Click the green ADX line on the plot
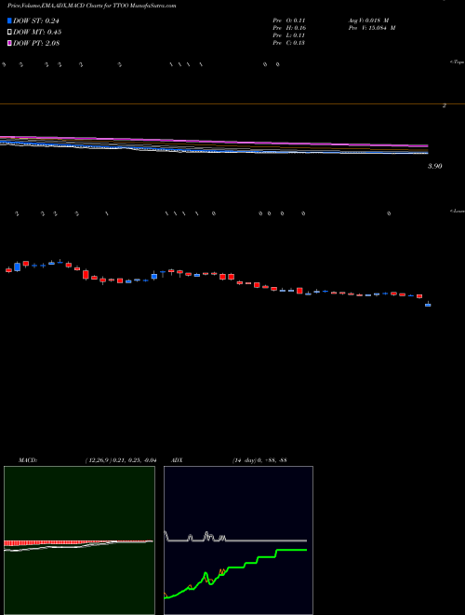Screen dimensions: 465x615 click(x=235, y=567)
